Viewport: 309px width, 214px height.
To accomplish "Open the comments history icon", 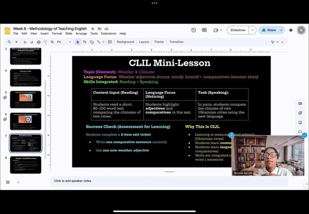I will 204,30.
